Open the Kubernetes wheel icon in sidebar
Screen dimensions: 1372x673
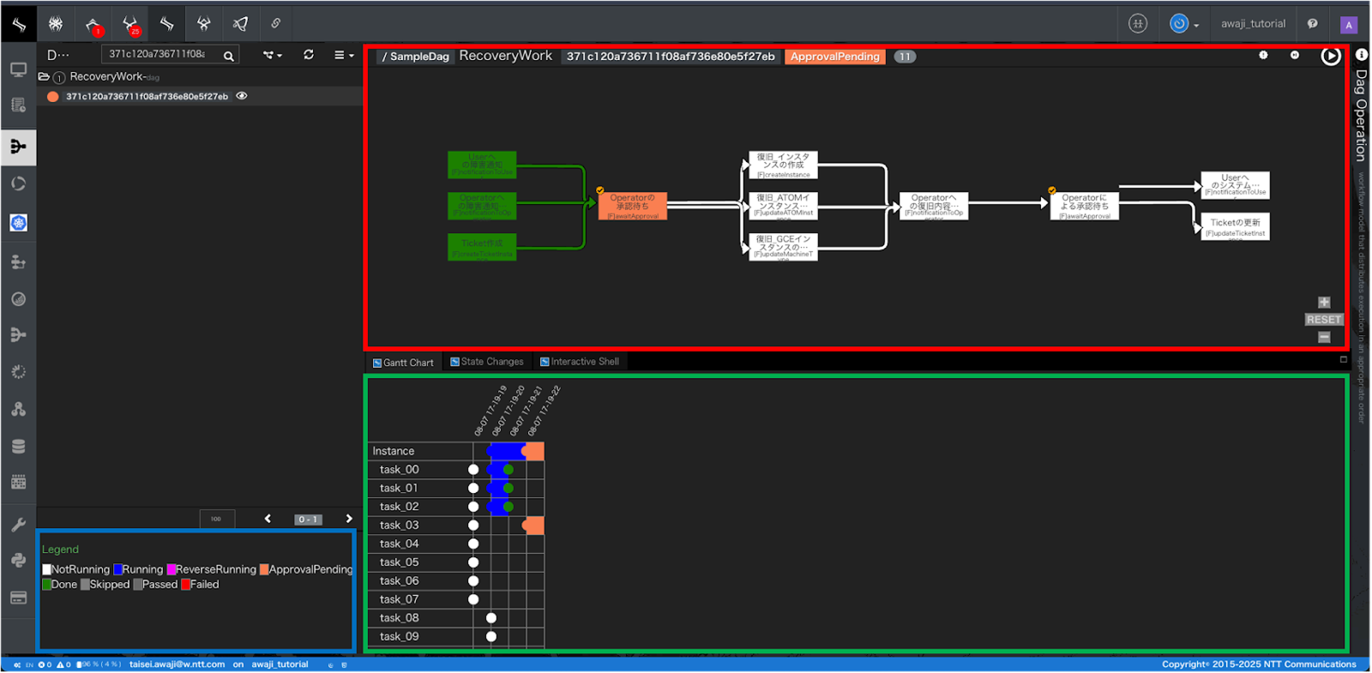pos(19,223)
